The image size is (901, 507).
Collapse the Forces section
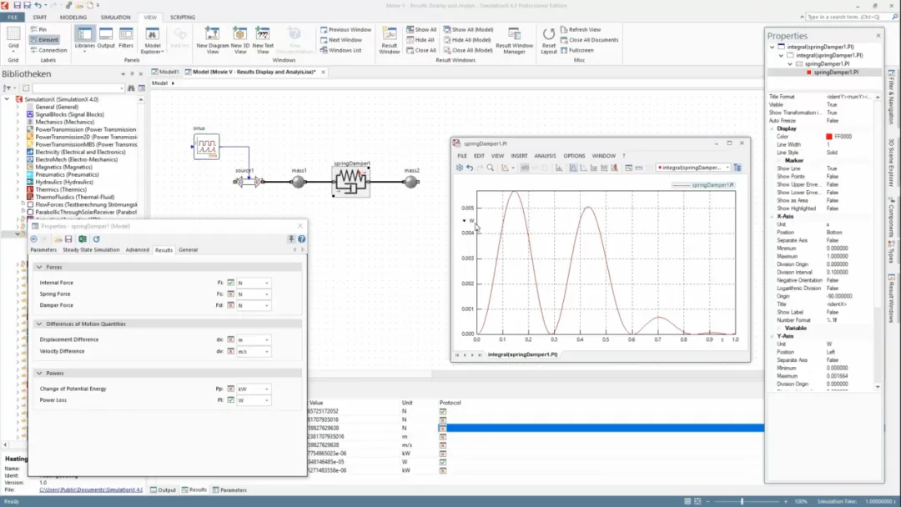[39, 267]
